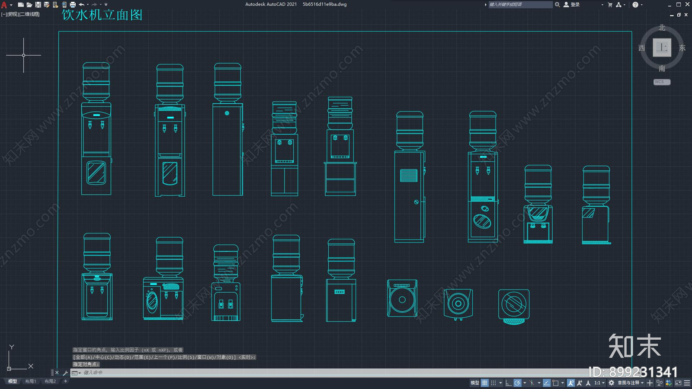Click the 登录 sign-in button

[572, 4]
